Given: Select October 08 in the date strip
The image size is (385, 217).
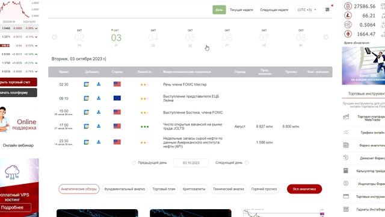Looking at the screenshot, I should (x=301, y=37).
